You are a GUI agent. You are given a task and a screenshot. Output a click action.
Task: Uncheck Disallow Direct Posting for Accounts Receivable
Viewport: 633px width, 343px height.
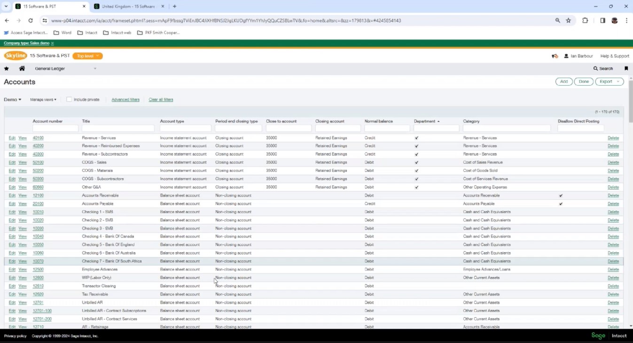pos(560,195)
